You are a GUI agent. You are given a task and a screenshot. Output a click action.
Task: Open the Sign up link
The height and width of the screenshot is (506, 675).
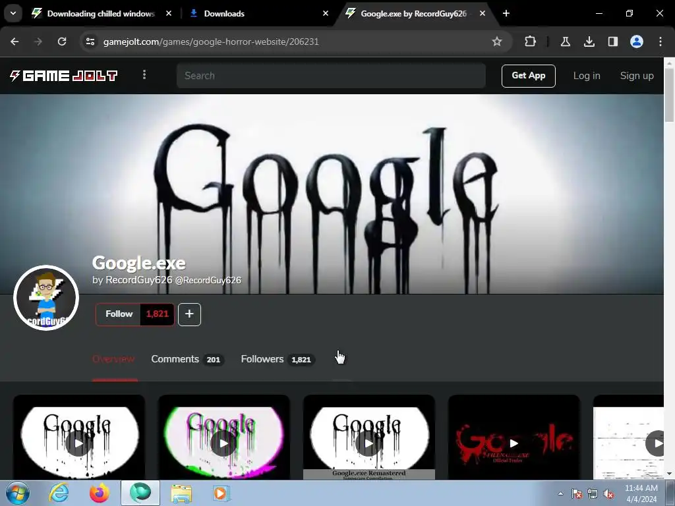[x=637, y=76]
